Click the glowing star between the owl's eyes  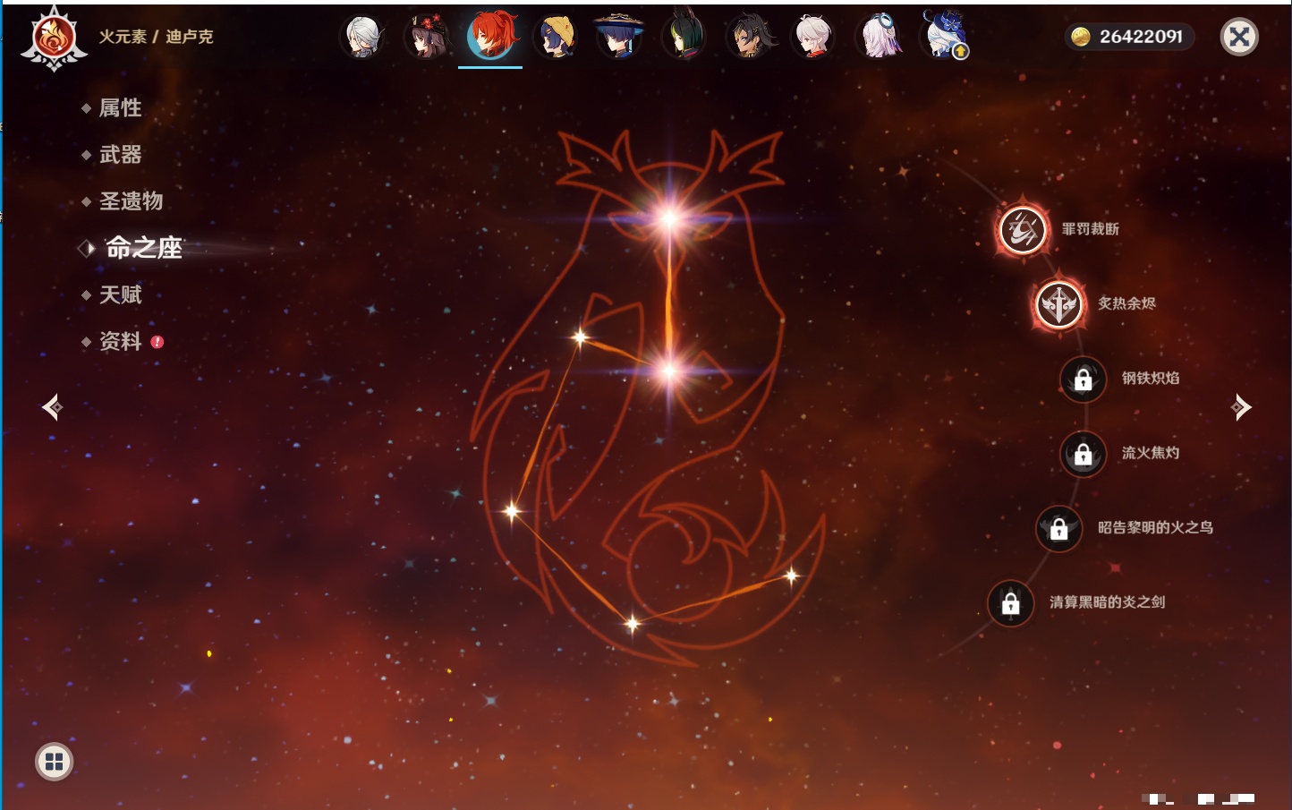point(669,218)
